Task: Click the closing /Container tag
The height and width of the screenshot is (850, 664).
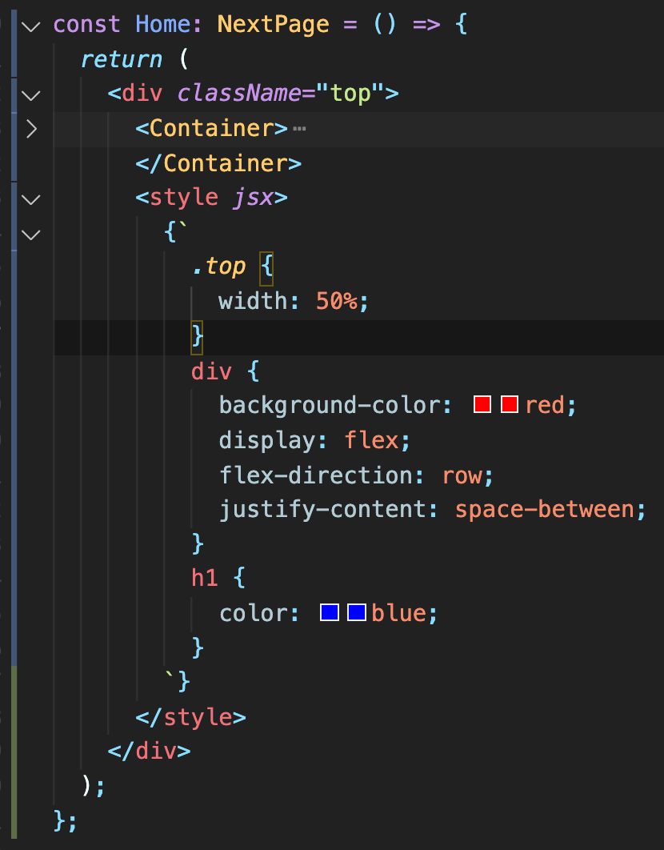Action: [x=218, y=163]
